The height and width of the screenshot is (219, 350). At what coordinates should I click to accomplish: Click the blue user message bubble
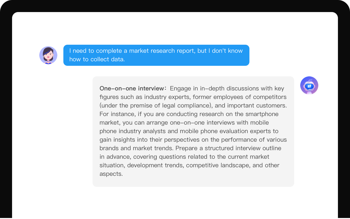tap(156, 55)
